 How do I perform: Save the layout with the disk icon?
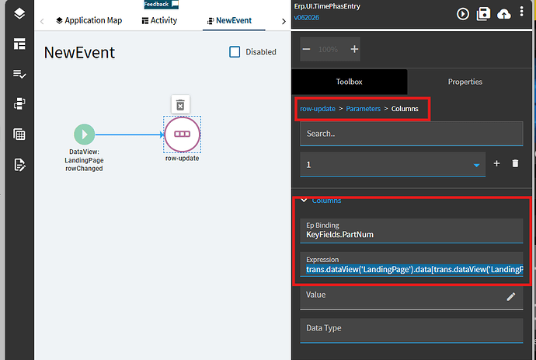point(483,14)
